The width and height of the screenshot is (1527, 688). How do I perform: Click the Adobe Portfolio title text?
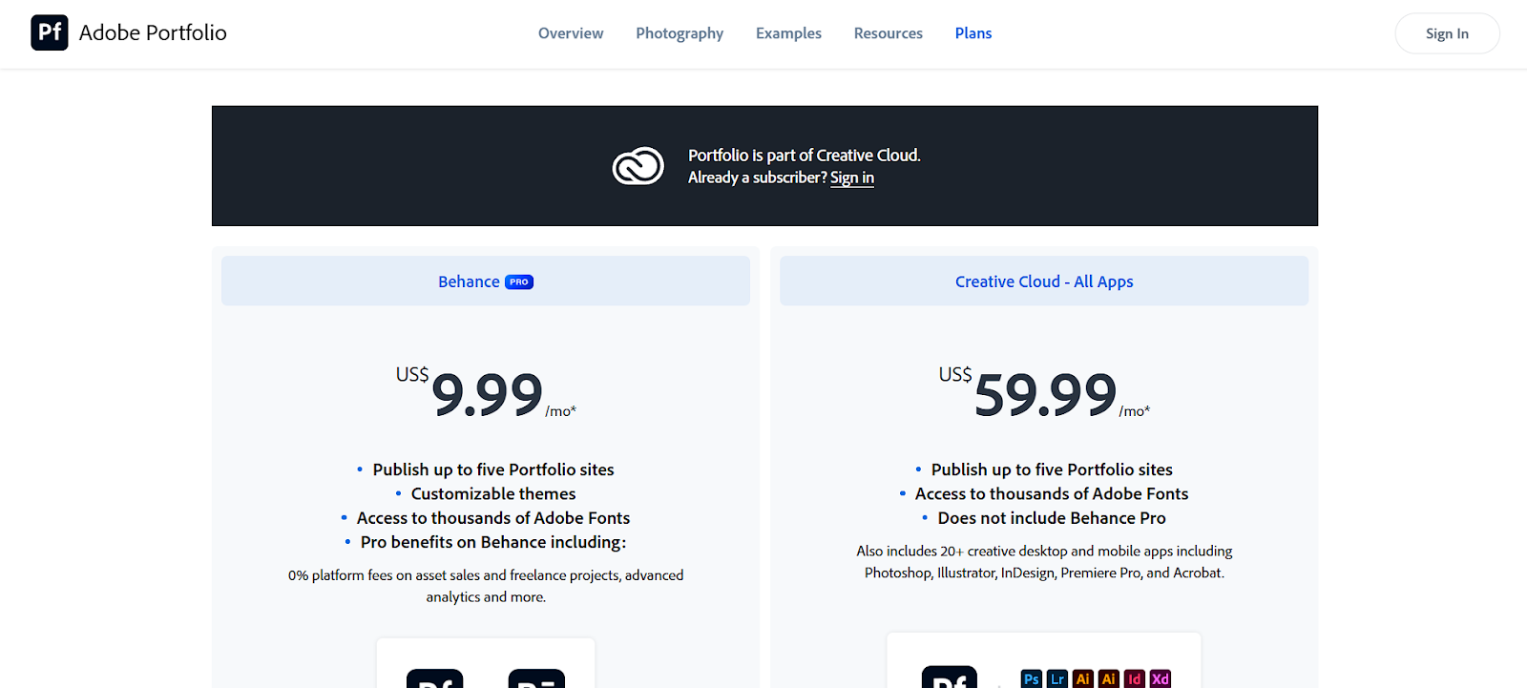pyautogui.click(x=153, y=32)
